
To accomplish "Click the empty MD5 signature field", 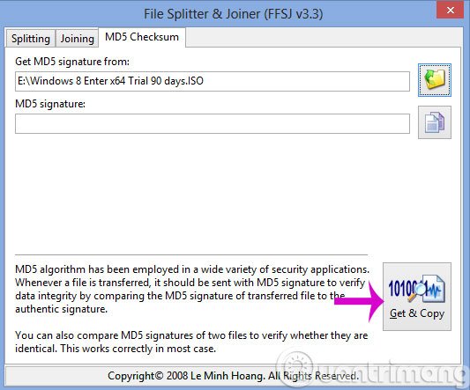I will click(213, 123).
